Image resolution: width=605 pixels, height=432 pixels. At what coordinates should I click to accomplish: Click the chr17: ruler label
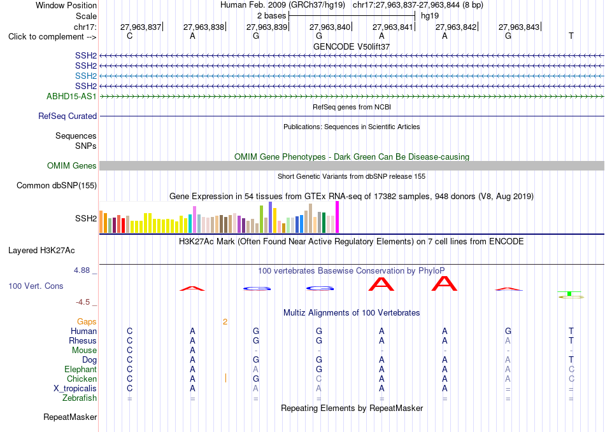coord(85,27)
